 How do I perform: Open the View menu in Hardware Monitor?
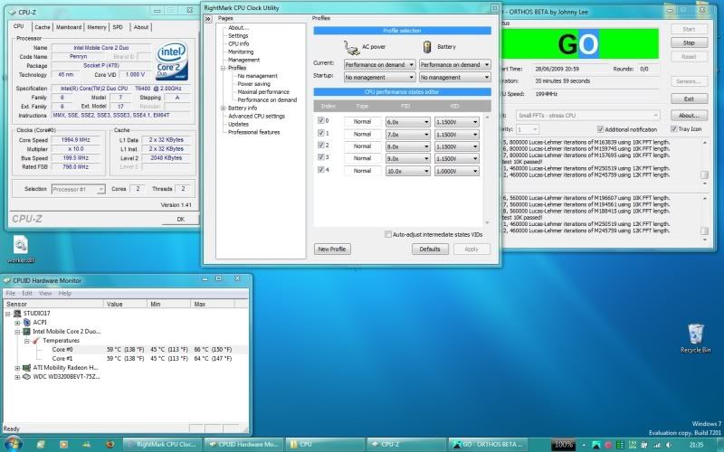tap(45, 293)
